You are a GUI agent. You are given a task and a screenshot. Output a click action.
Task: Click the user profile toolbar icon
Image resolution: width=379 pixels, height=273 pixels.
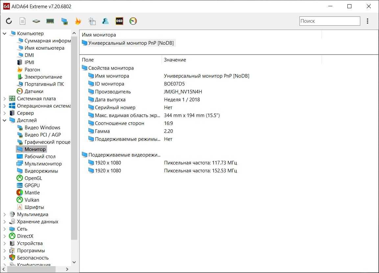point(106,21)
